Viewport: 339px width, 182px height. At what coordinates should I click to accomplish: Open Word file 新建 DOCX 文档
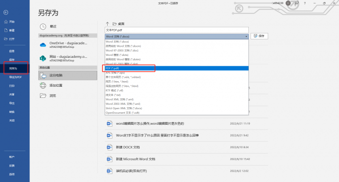[x=186, y=147]
